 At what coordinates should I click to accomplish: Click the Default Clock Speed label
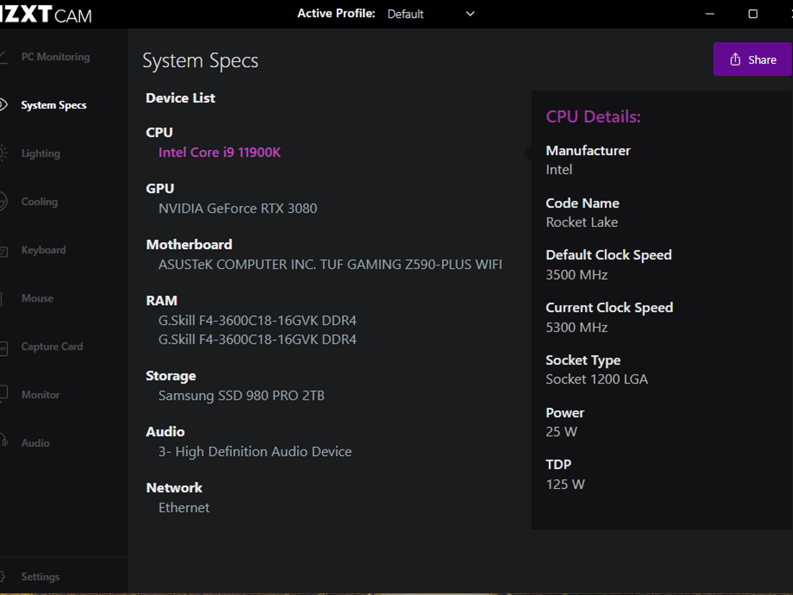pyautogui.click(x=609, y=255)
